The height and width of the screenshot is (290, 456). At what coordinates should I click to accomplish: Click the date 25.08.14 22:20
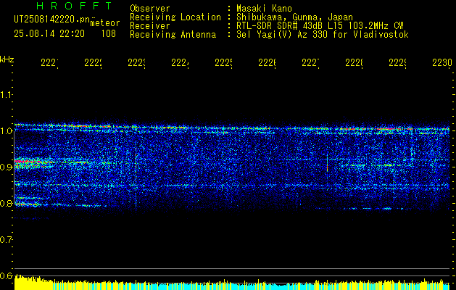(49, 34)
